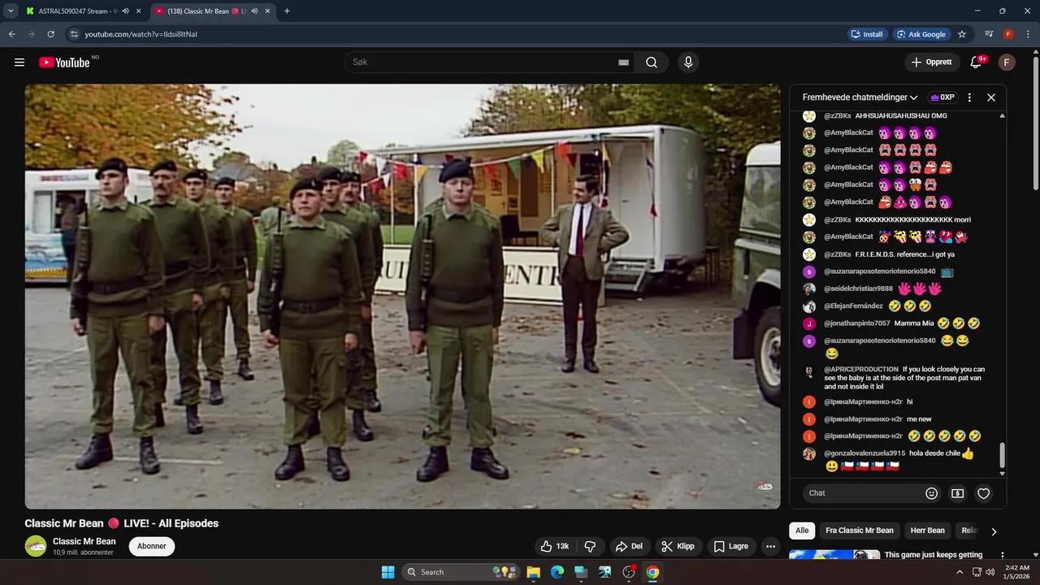This screenshot has width=1040, height=585.
Task: Open the taskbar clock and date
Action: coord(1017,572)
